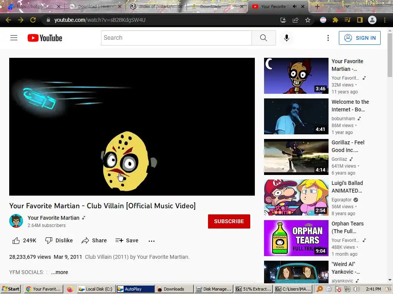The width and height of the screenshot is (393, 294).
Task: Open the boburnham channel name
Action: coord(343,119)
